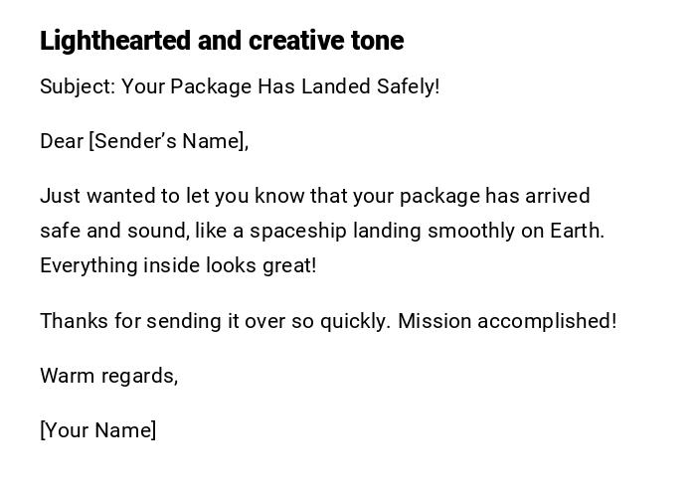Click the word 'Package' in the subject line
This screenshot has height=492, width=696.
[x=211, y=86]
